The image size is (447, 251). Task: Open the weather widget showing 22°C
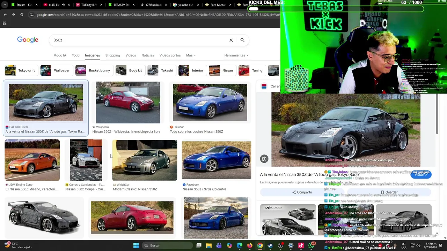[x=17, y=245]
